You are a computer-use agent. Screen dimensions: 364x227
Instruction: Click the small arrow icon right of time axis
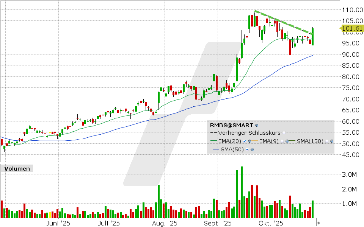tap(318, 223)
